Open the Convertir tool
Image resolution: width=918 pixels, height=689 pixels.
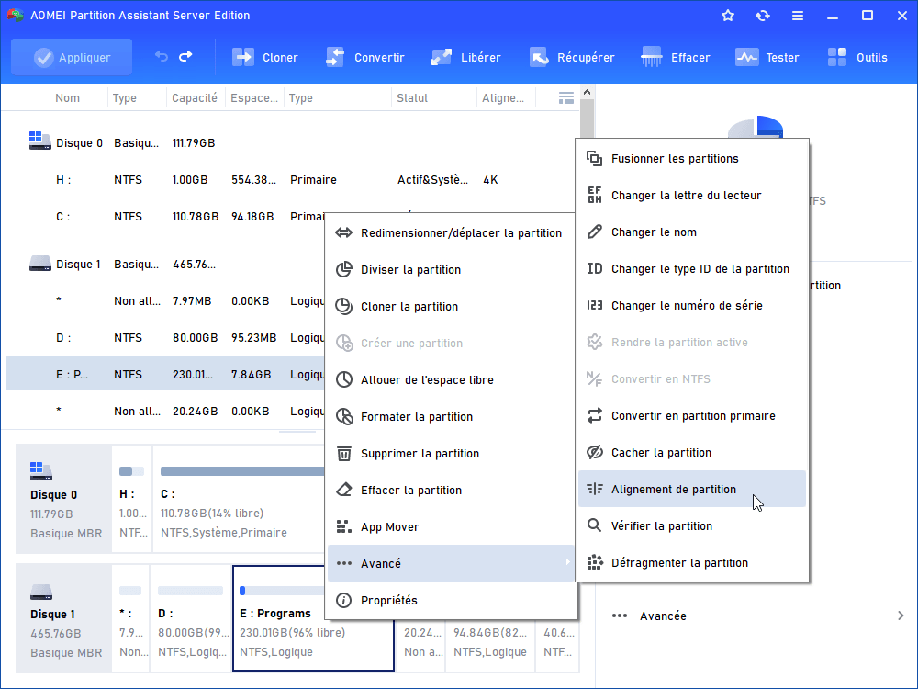point(365,57)
